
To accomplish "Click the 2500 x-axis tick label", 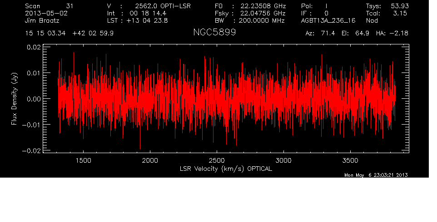I will click(217, 160).
